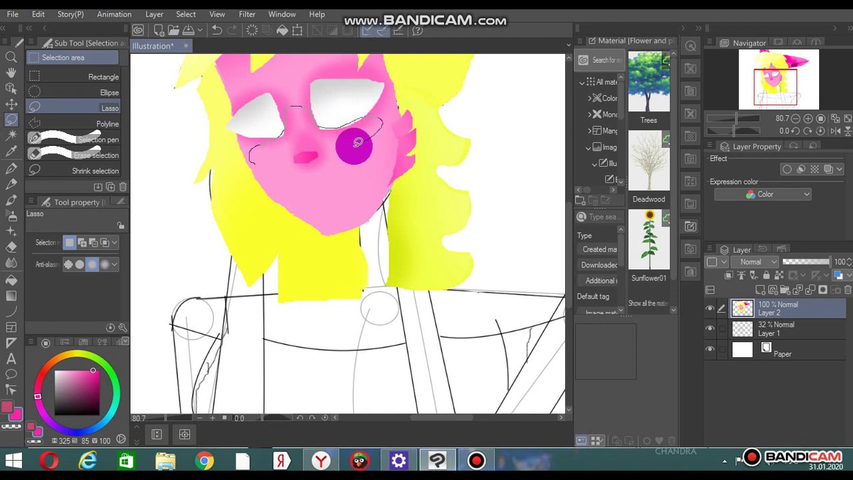Expand Monochromatic pattern material folder
This screenshot has height=480, width=853.
(590, 115)
